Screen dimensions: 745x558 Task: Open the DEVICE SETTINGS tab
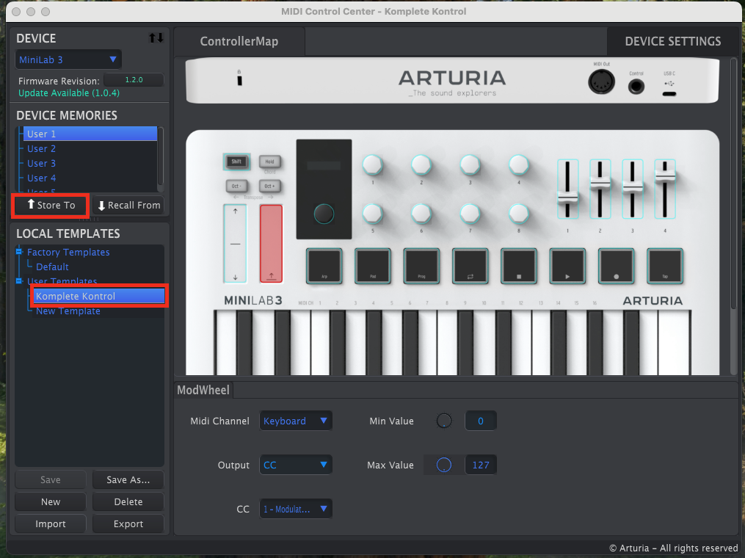(673, 41)
